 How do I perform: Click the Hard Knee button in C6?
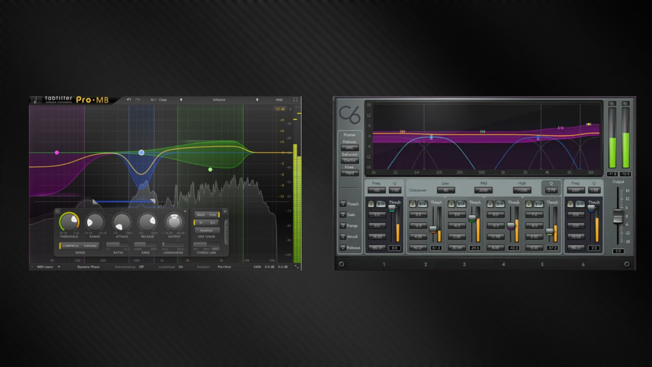[350, 173]
